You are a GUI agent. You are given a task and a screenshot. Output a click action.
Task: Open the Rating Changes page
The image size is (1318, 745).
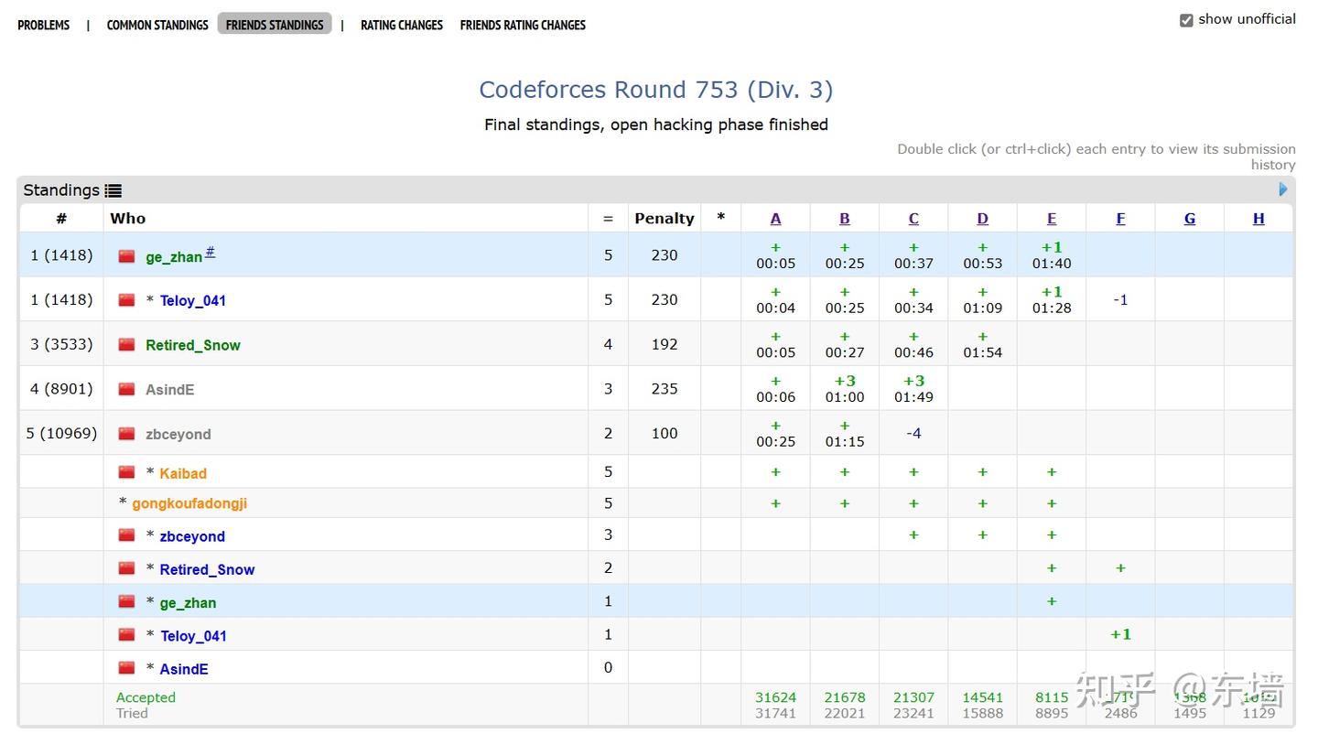tap(401, 25)
